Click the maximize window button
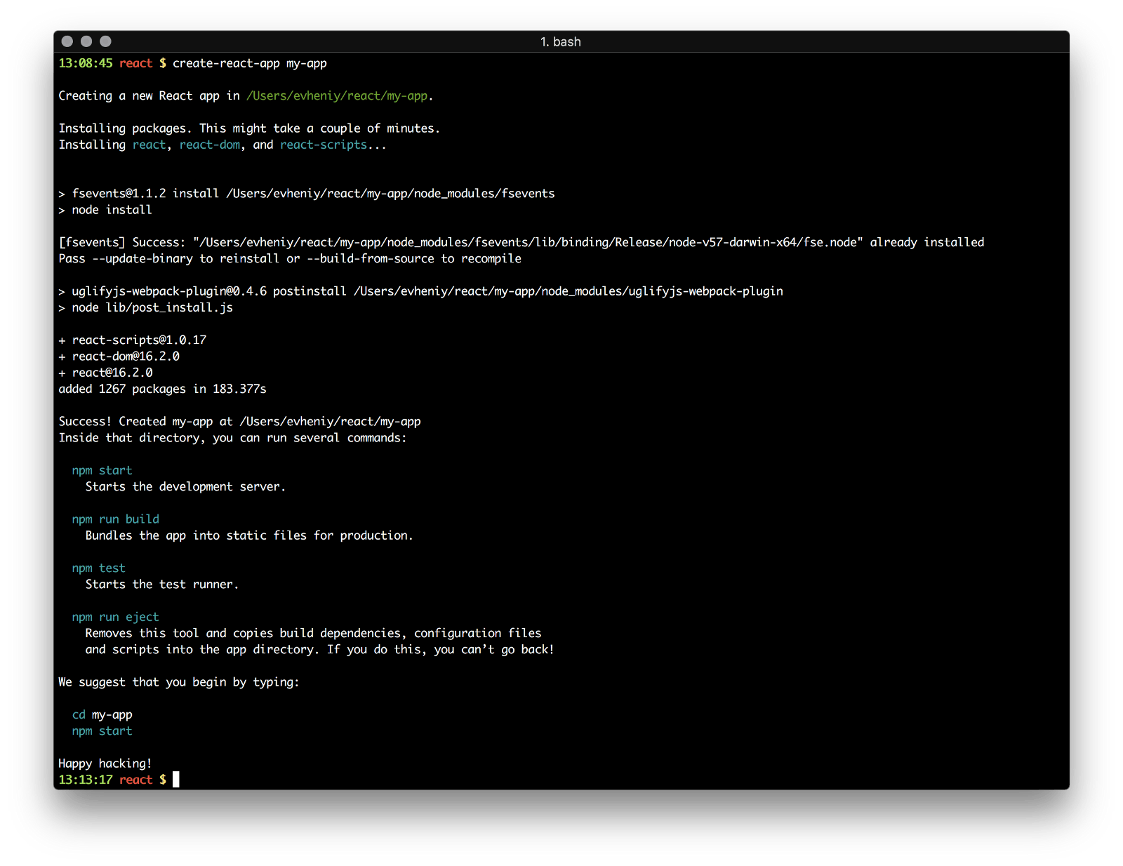 [x=105, y=41]
